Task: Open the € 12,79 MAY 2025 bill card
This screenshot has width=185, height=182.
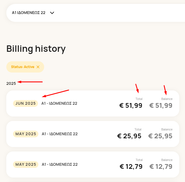Action: 93,164
